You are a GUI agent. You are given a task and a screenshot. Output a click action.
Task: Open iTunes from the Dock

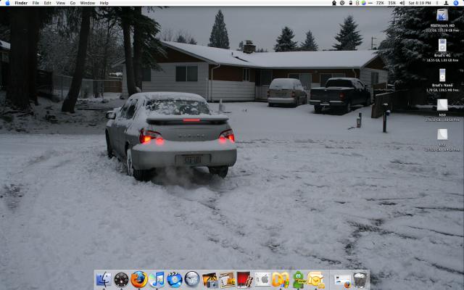157,280
